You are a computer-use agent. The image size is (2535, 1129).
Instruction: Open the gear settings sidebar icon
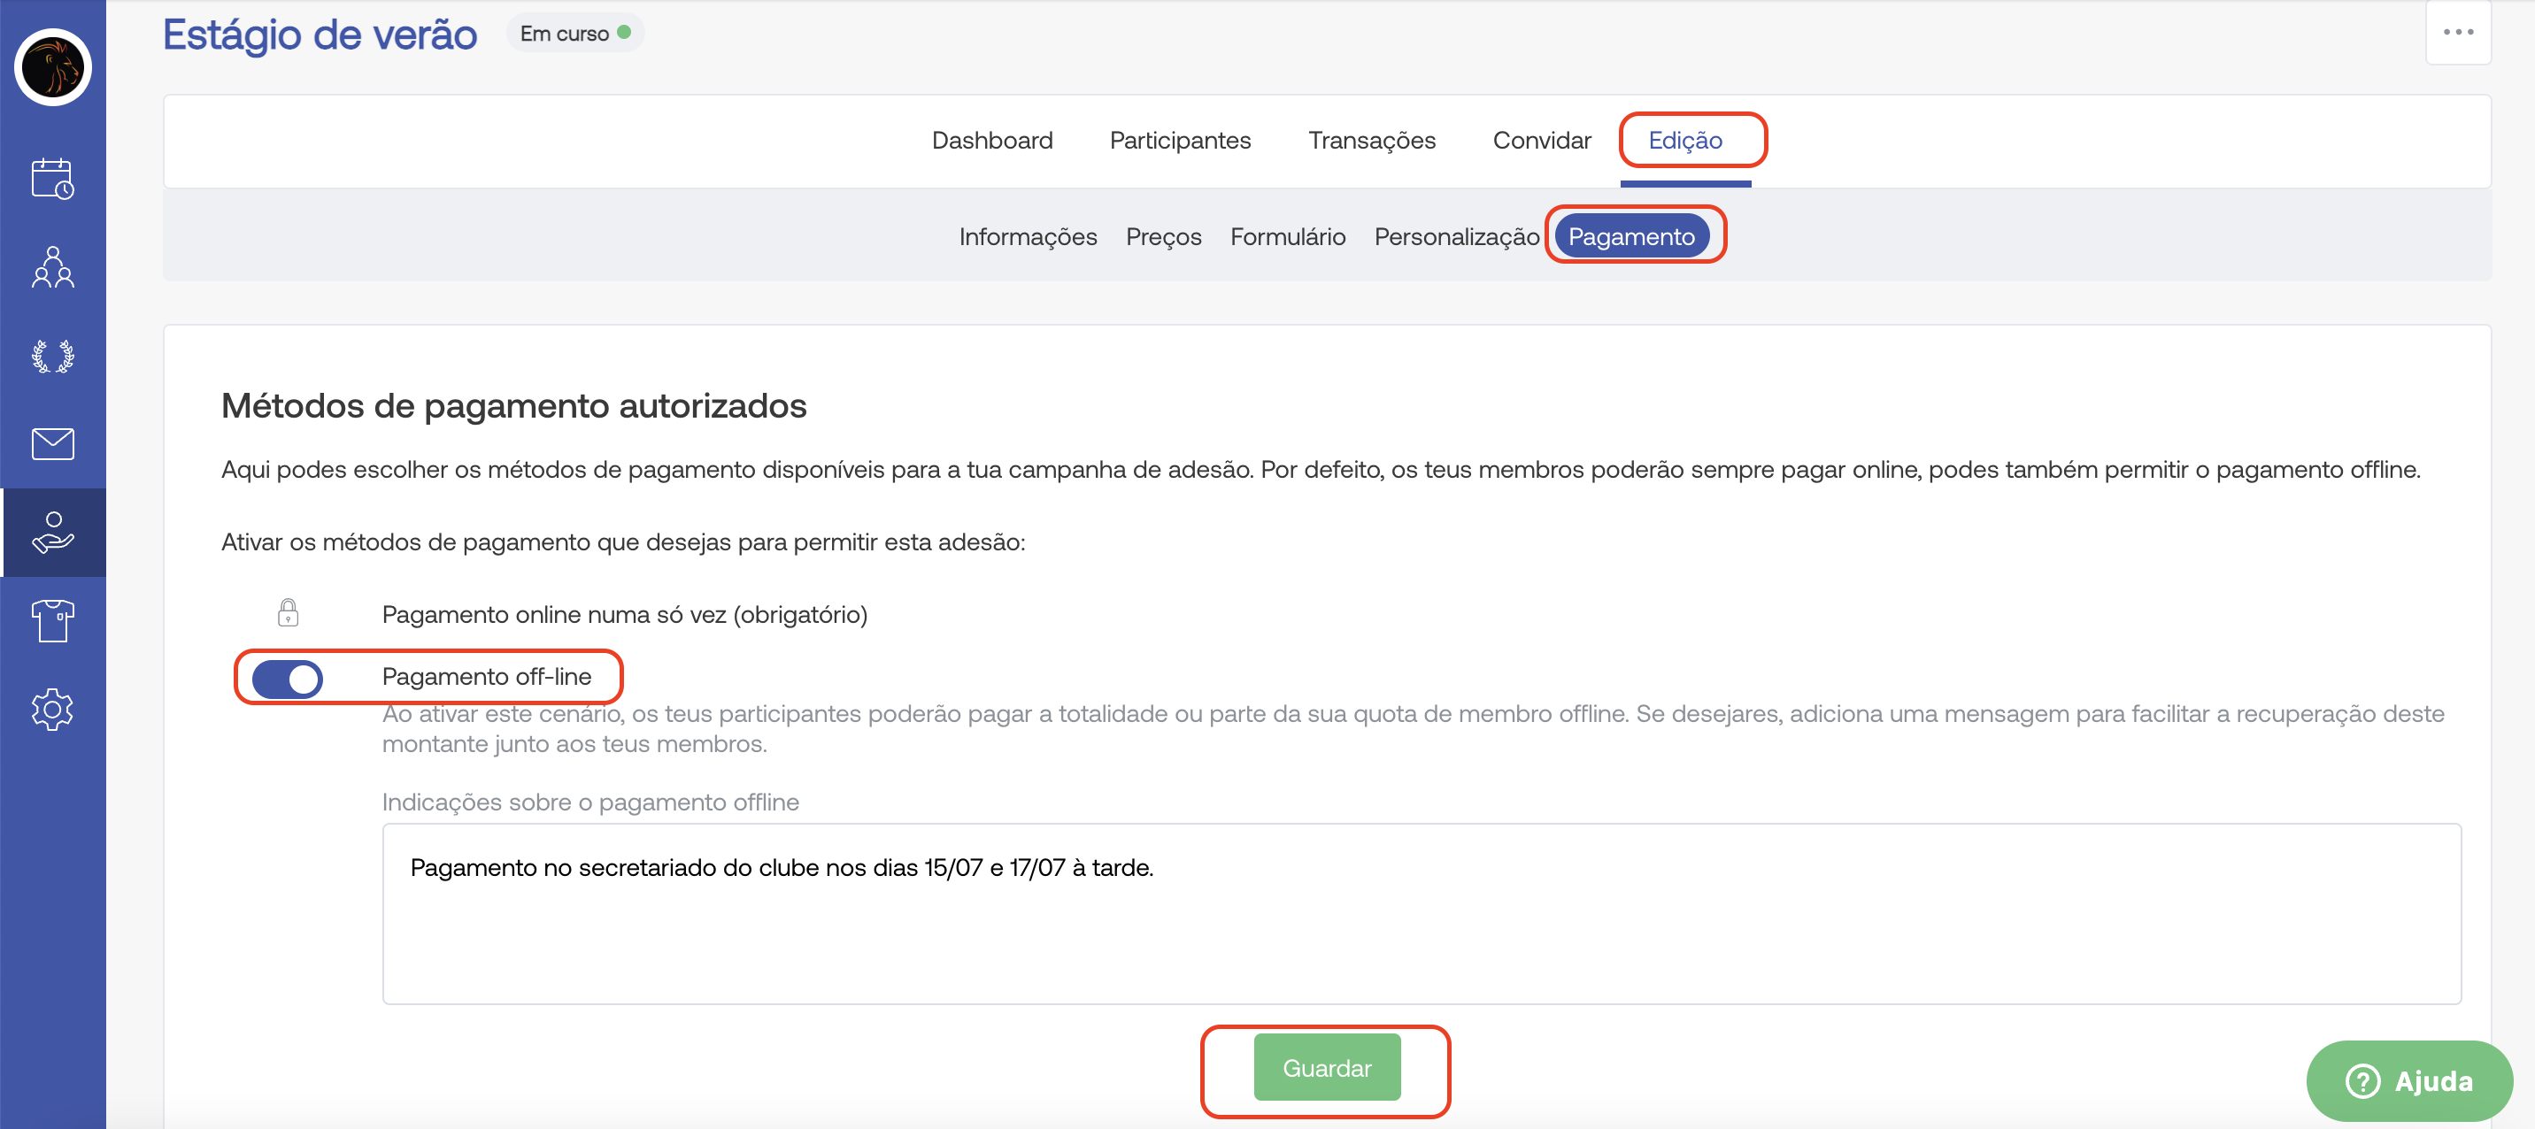coord(53,709)
